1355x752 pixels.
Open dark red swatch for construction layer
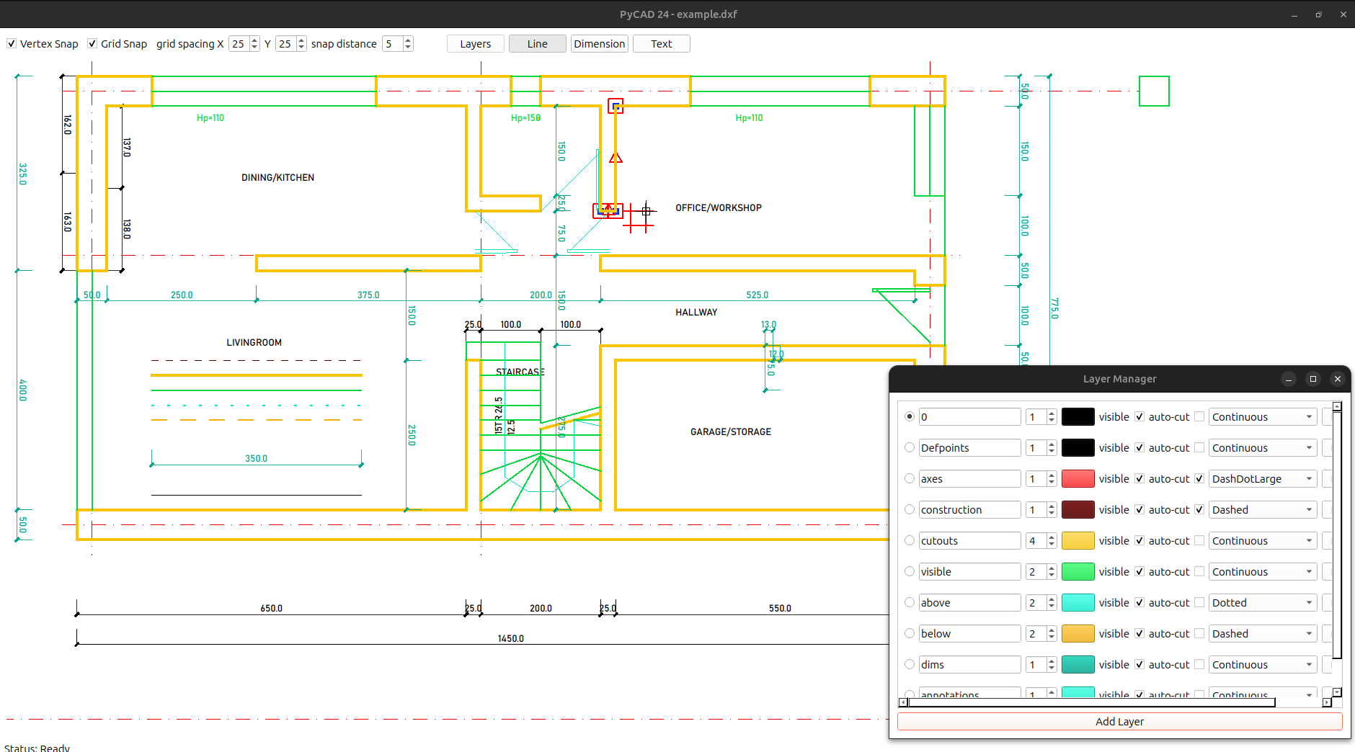pyautogui.click(x=1078, y=509)
